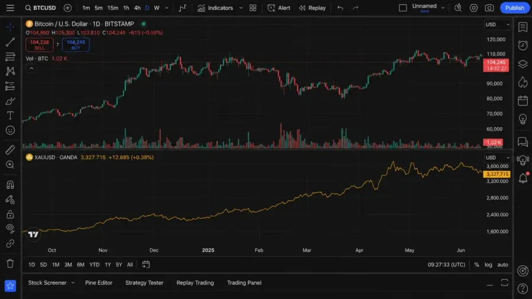
Task: Toggle lock all drawing tools
Action: [10, 214]
